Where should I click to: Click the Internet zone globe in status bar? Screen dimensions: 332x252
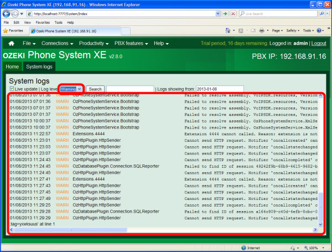click(243, 248)
